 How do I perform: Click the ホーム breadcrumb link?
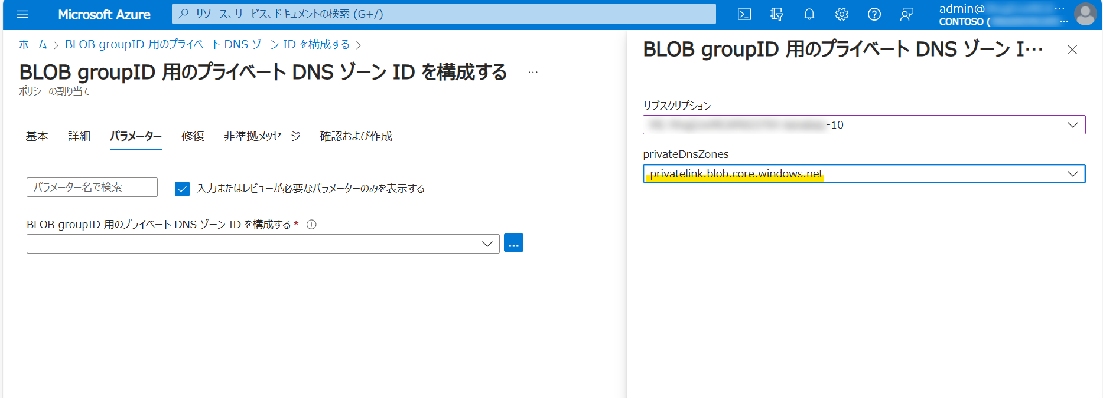[x=33, y=45]
